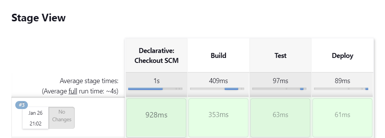The height and width of the screenshot is (138, 385).
Task: View the 63ms Test stage cell
Action: point(280,118)
